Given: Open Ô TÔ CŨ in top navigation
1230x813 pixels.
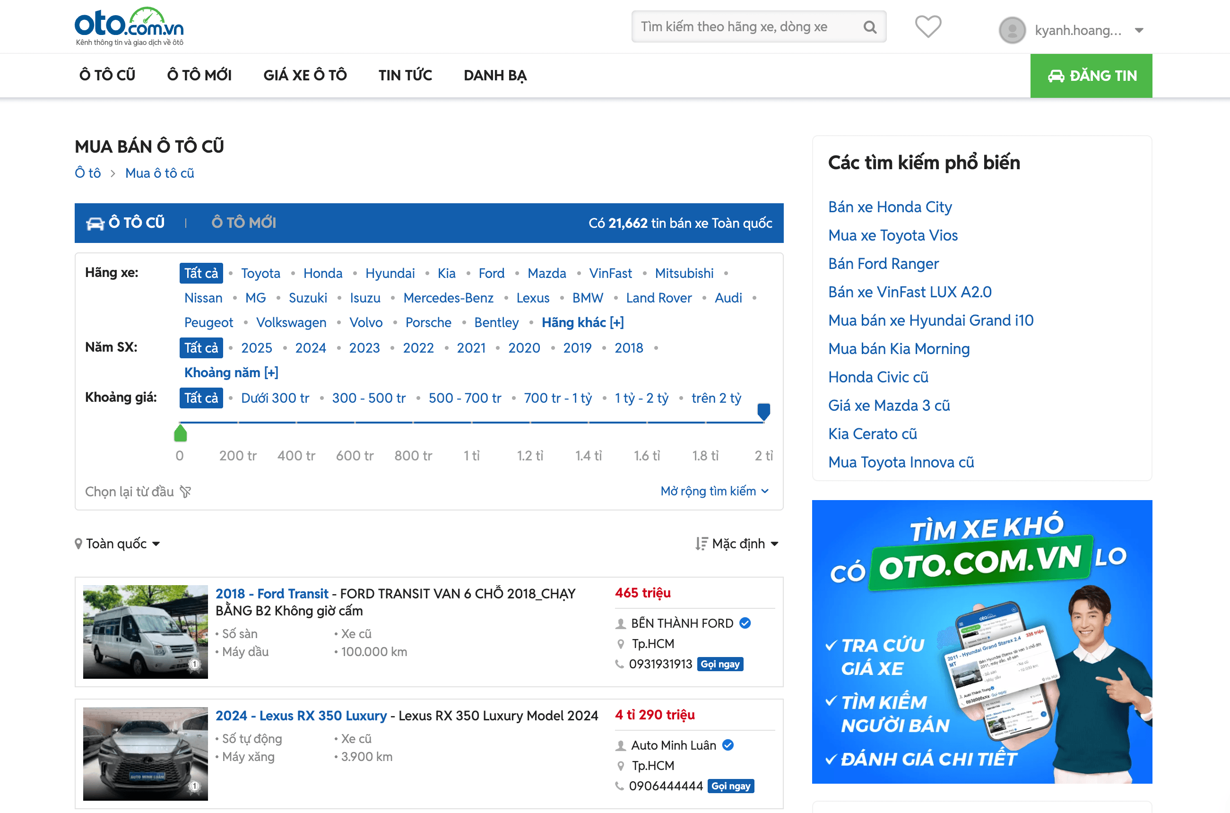Looking at the screenshot, I should tap(107, 76).
